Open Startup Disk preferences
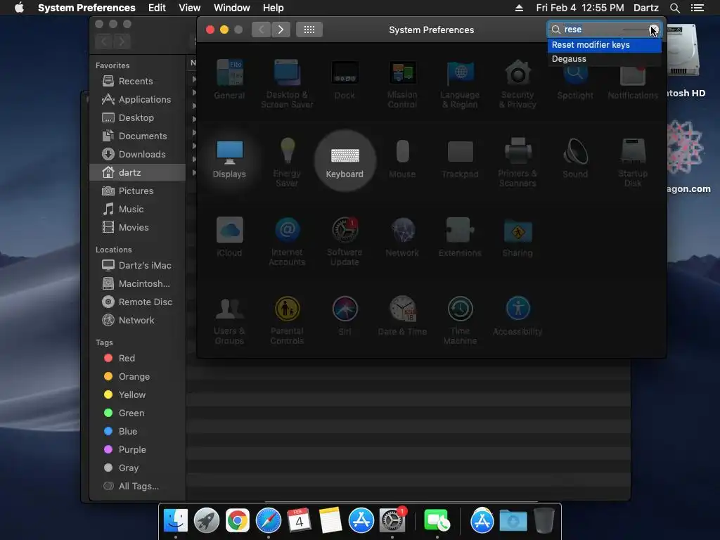Viewport: 720px width, 540px height. (633, 162)
